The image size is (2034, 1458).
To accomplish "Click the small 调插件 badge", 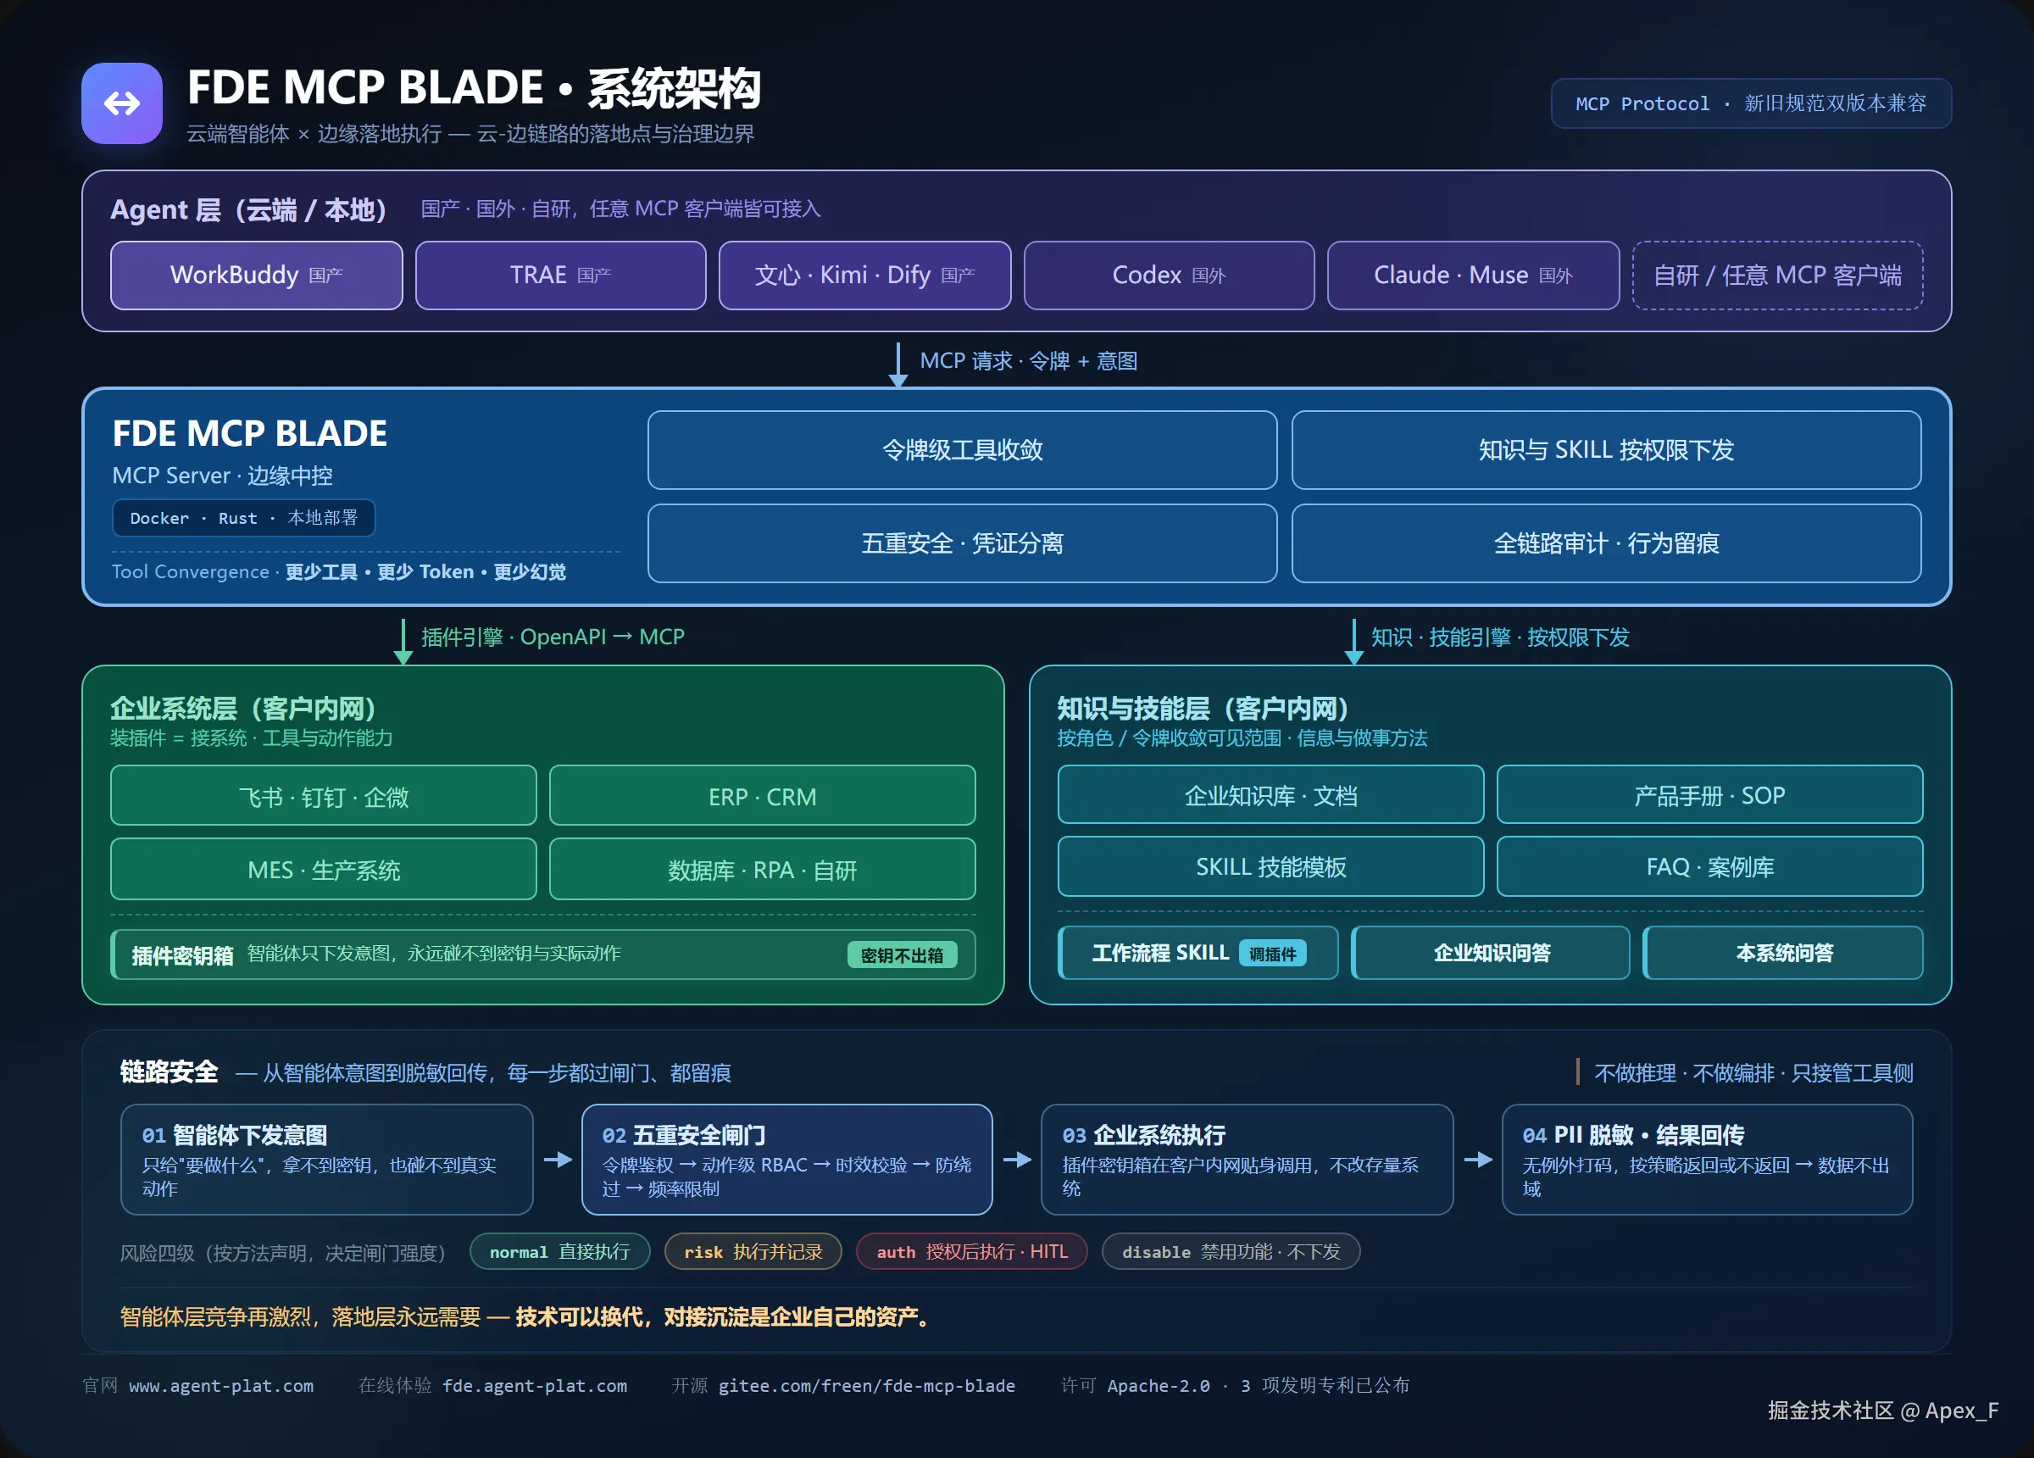I will click(x=1273, y=953).
